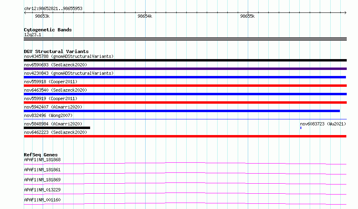This screenshot has height=209, width=358.
Task: Click nsv6463540 (Sedlazeck2020) label
Action: (56, 90)
